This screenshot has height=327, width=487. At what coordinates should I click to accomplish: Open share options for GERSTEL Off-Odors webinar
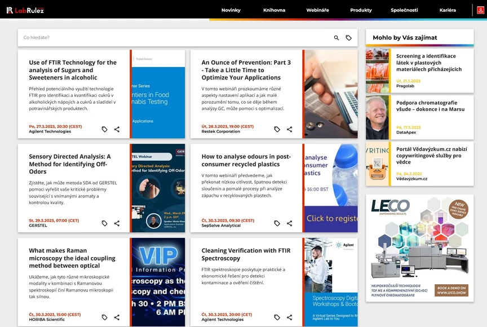point(117,223)
